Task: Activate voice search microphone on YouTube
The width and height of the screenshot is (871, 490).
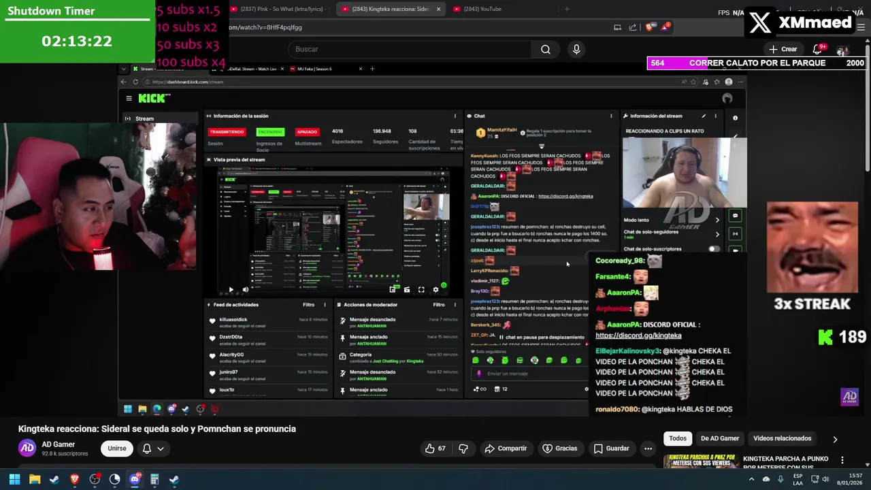Action: (x=576, y=49)
